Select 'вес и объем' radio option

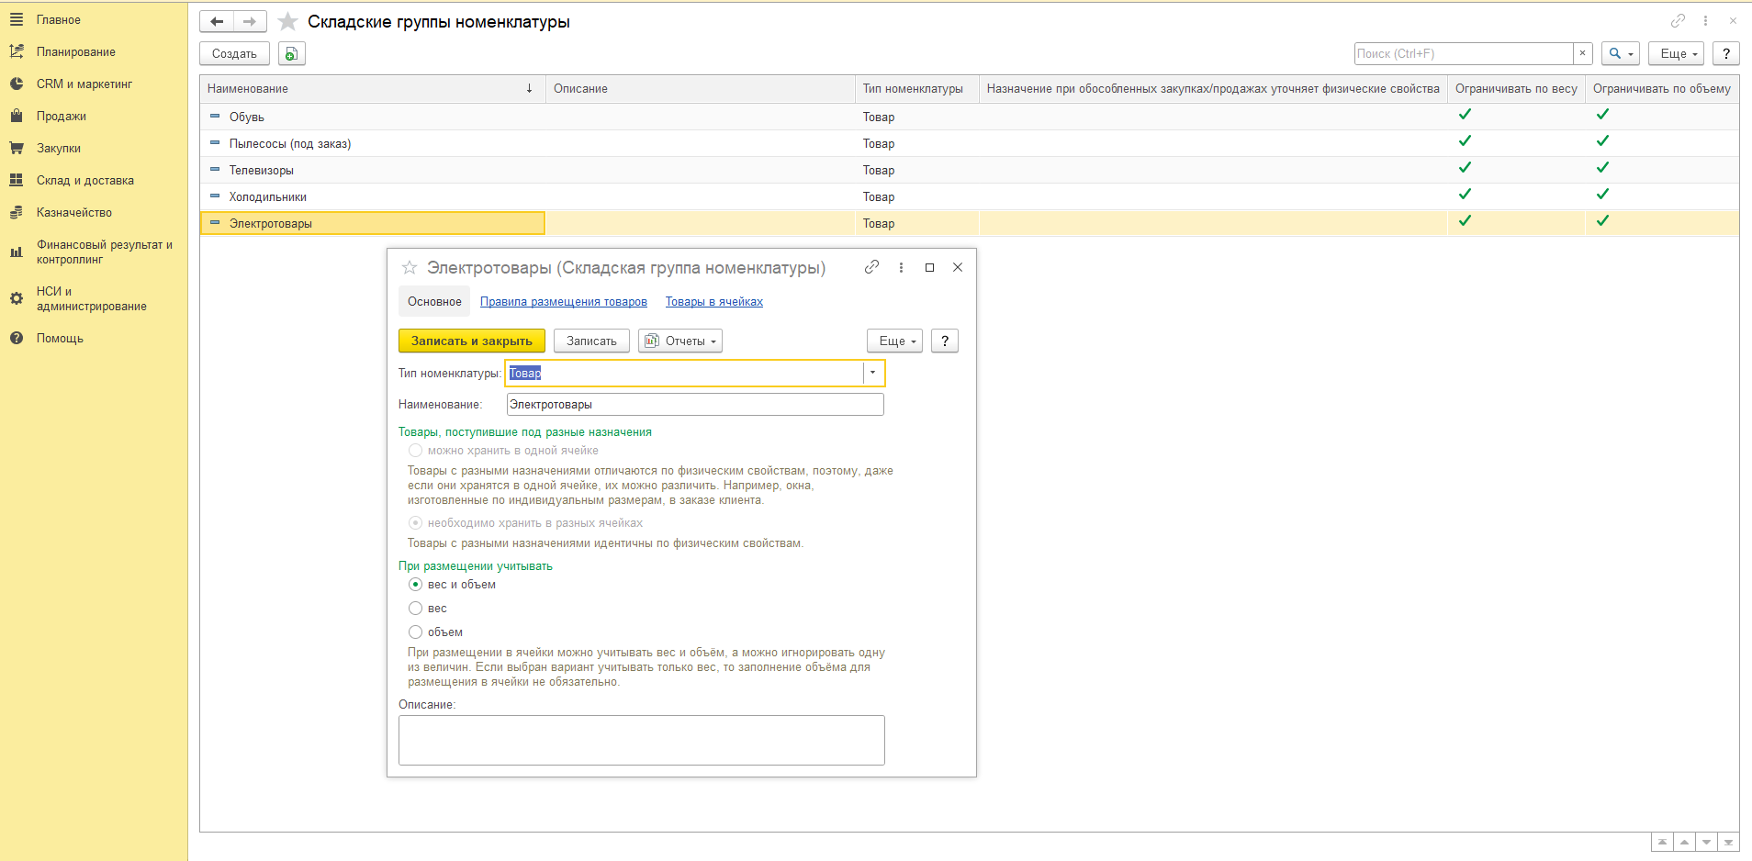(x=415, y=585)
